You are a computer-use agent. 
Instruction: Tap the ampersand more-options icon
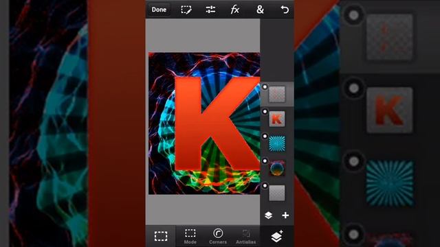pyautogui.click(x=260, y=10)
